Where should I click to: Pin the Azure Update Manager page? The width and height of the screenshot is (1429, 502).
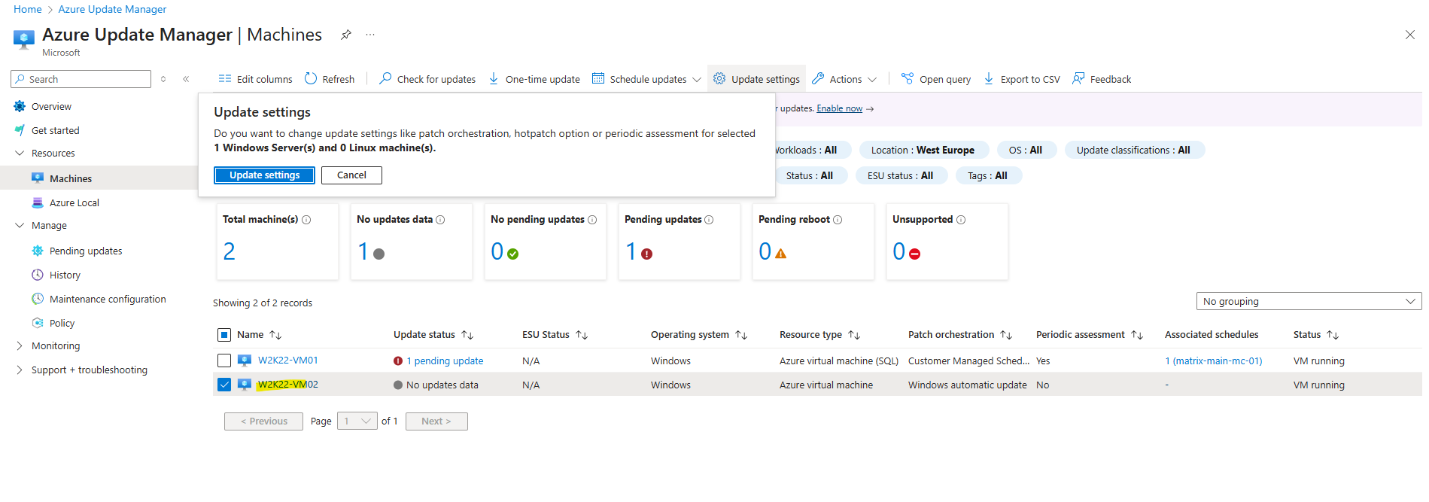[x=345, y=35]
